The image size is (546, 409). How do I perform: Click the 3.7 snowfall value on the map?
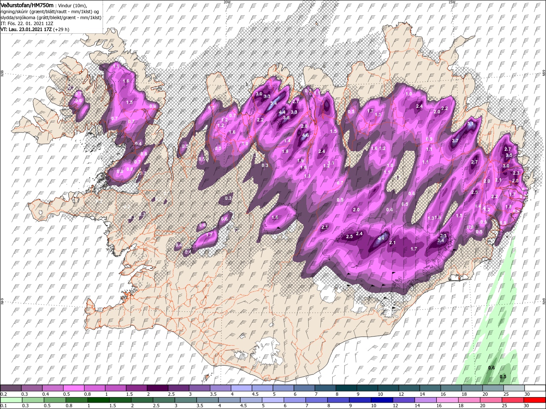point(455,141)
